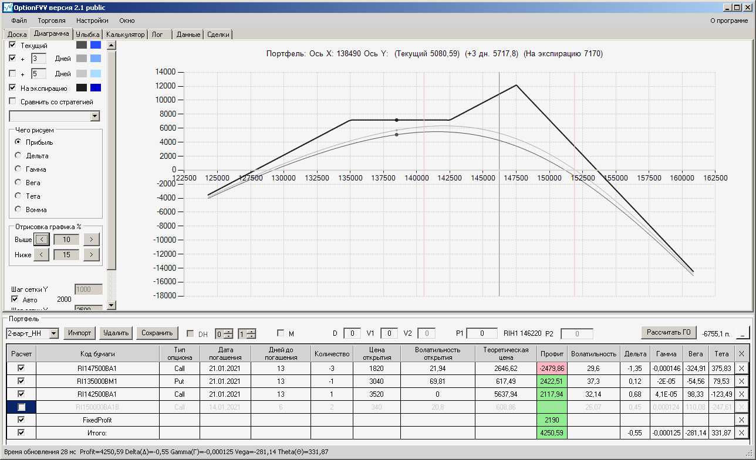Toggle the На экспирацию checkbox
Screen dimensions: 756x460
pyautogui.click(x=13, y=88)
